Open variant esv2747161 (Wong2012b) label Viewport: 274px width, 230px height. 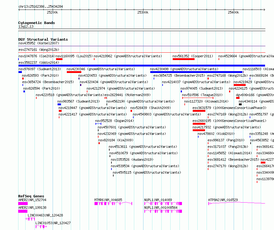point(39,50)
